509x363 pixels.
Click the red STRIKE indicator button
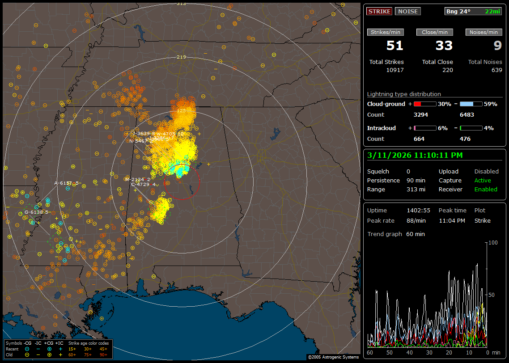click(x=379, y=11)
